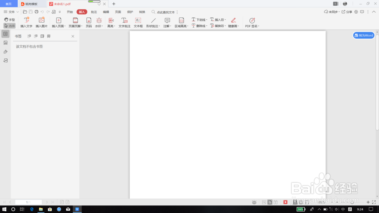Switch to the 编辑 tab
Viewport: 379px width, 213px height.
coord(106,12)
